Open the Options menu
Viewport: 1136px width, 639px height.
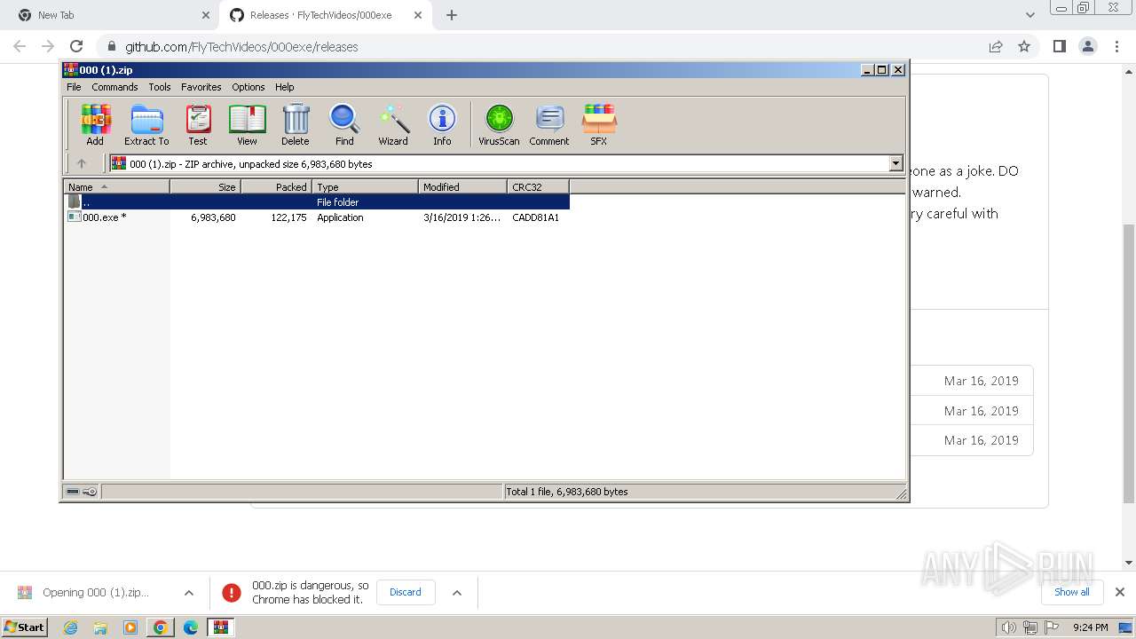point(248,87)
